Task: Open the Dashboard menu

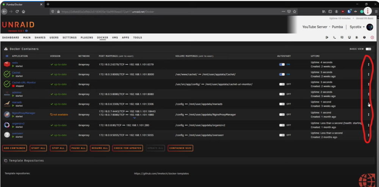Action: point(11,38)
